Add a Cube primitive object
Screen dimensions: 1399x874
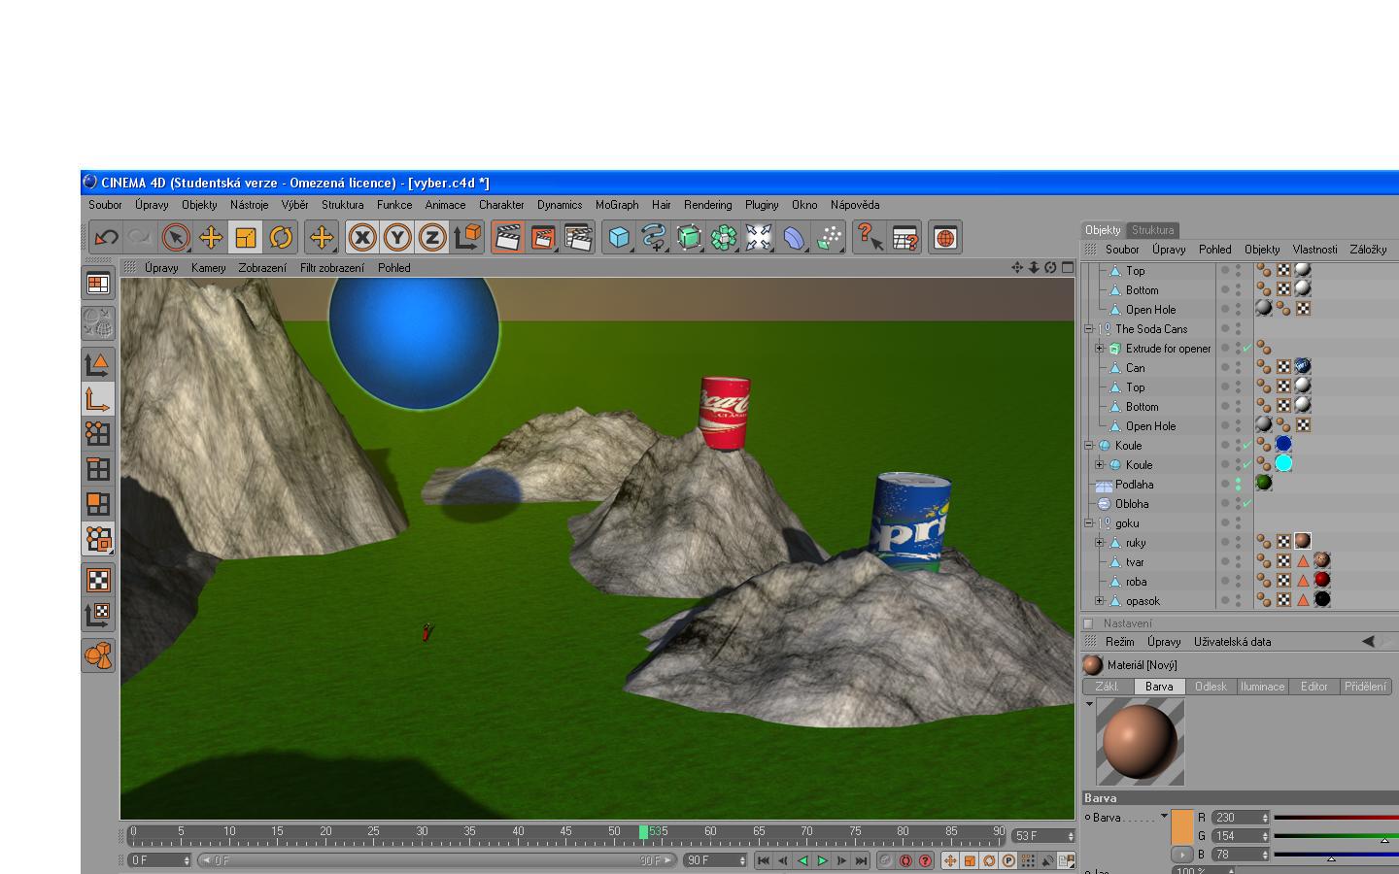(619, 237)
